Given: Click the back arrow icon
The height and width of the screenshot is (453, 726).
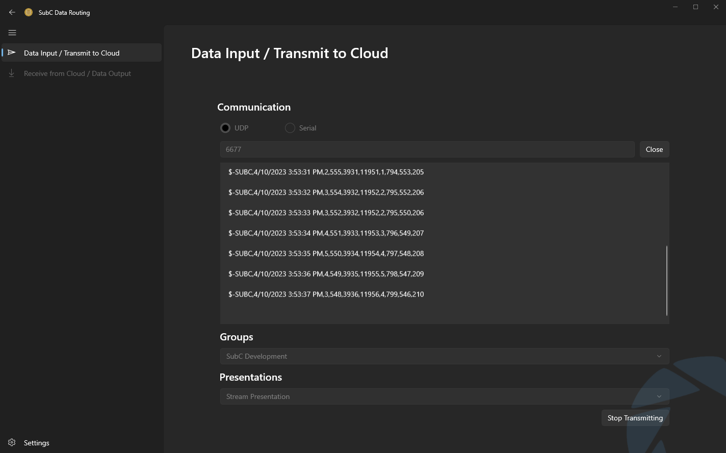Looking at the screenshot, I should (12, 12).
